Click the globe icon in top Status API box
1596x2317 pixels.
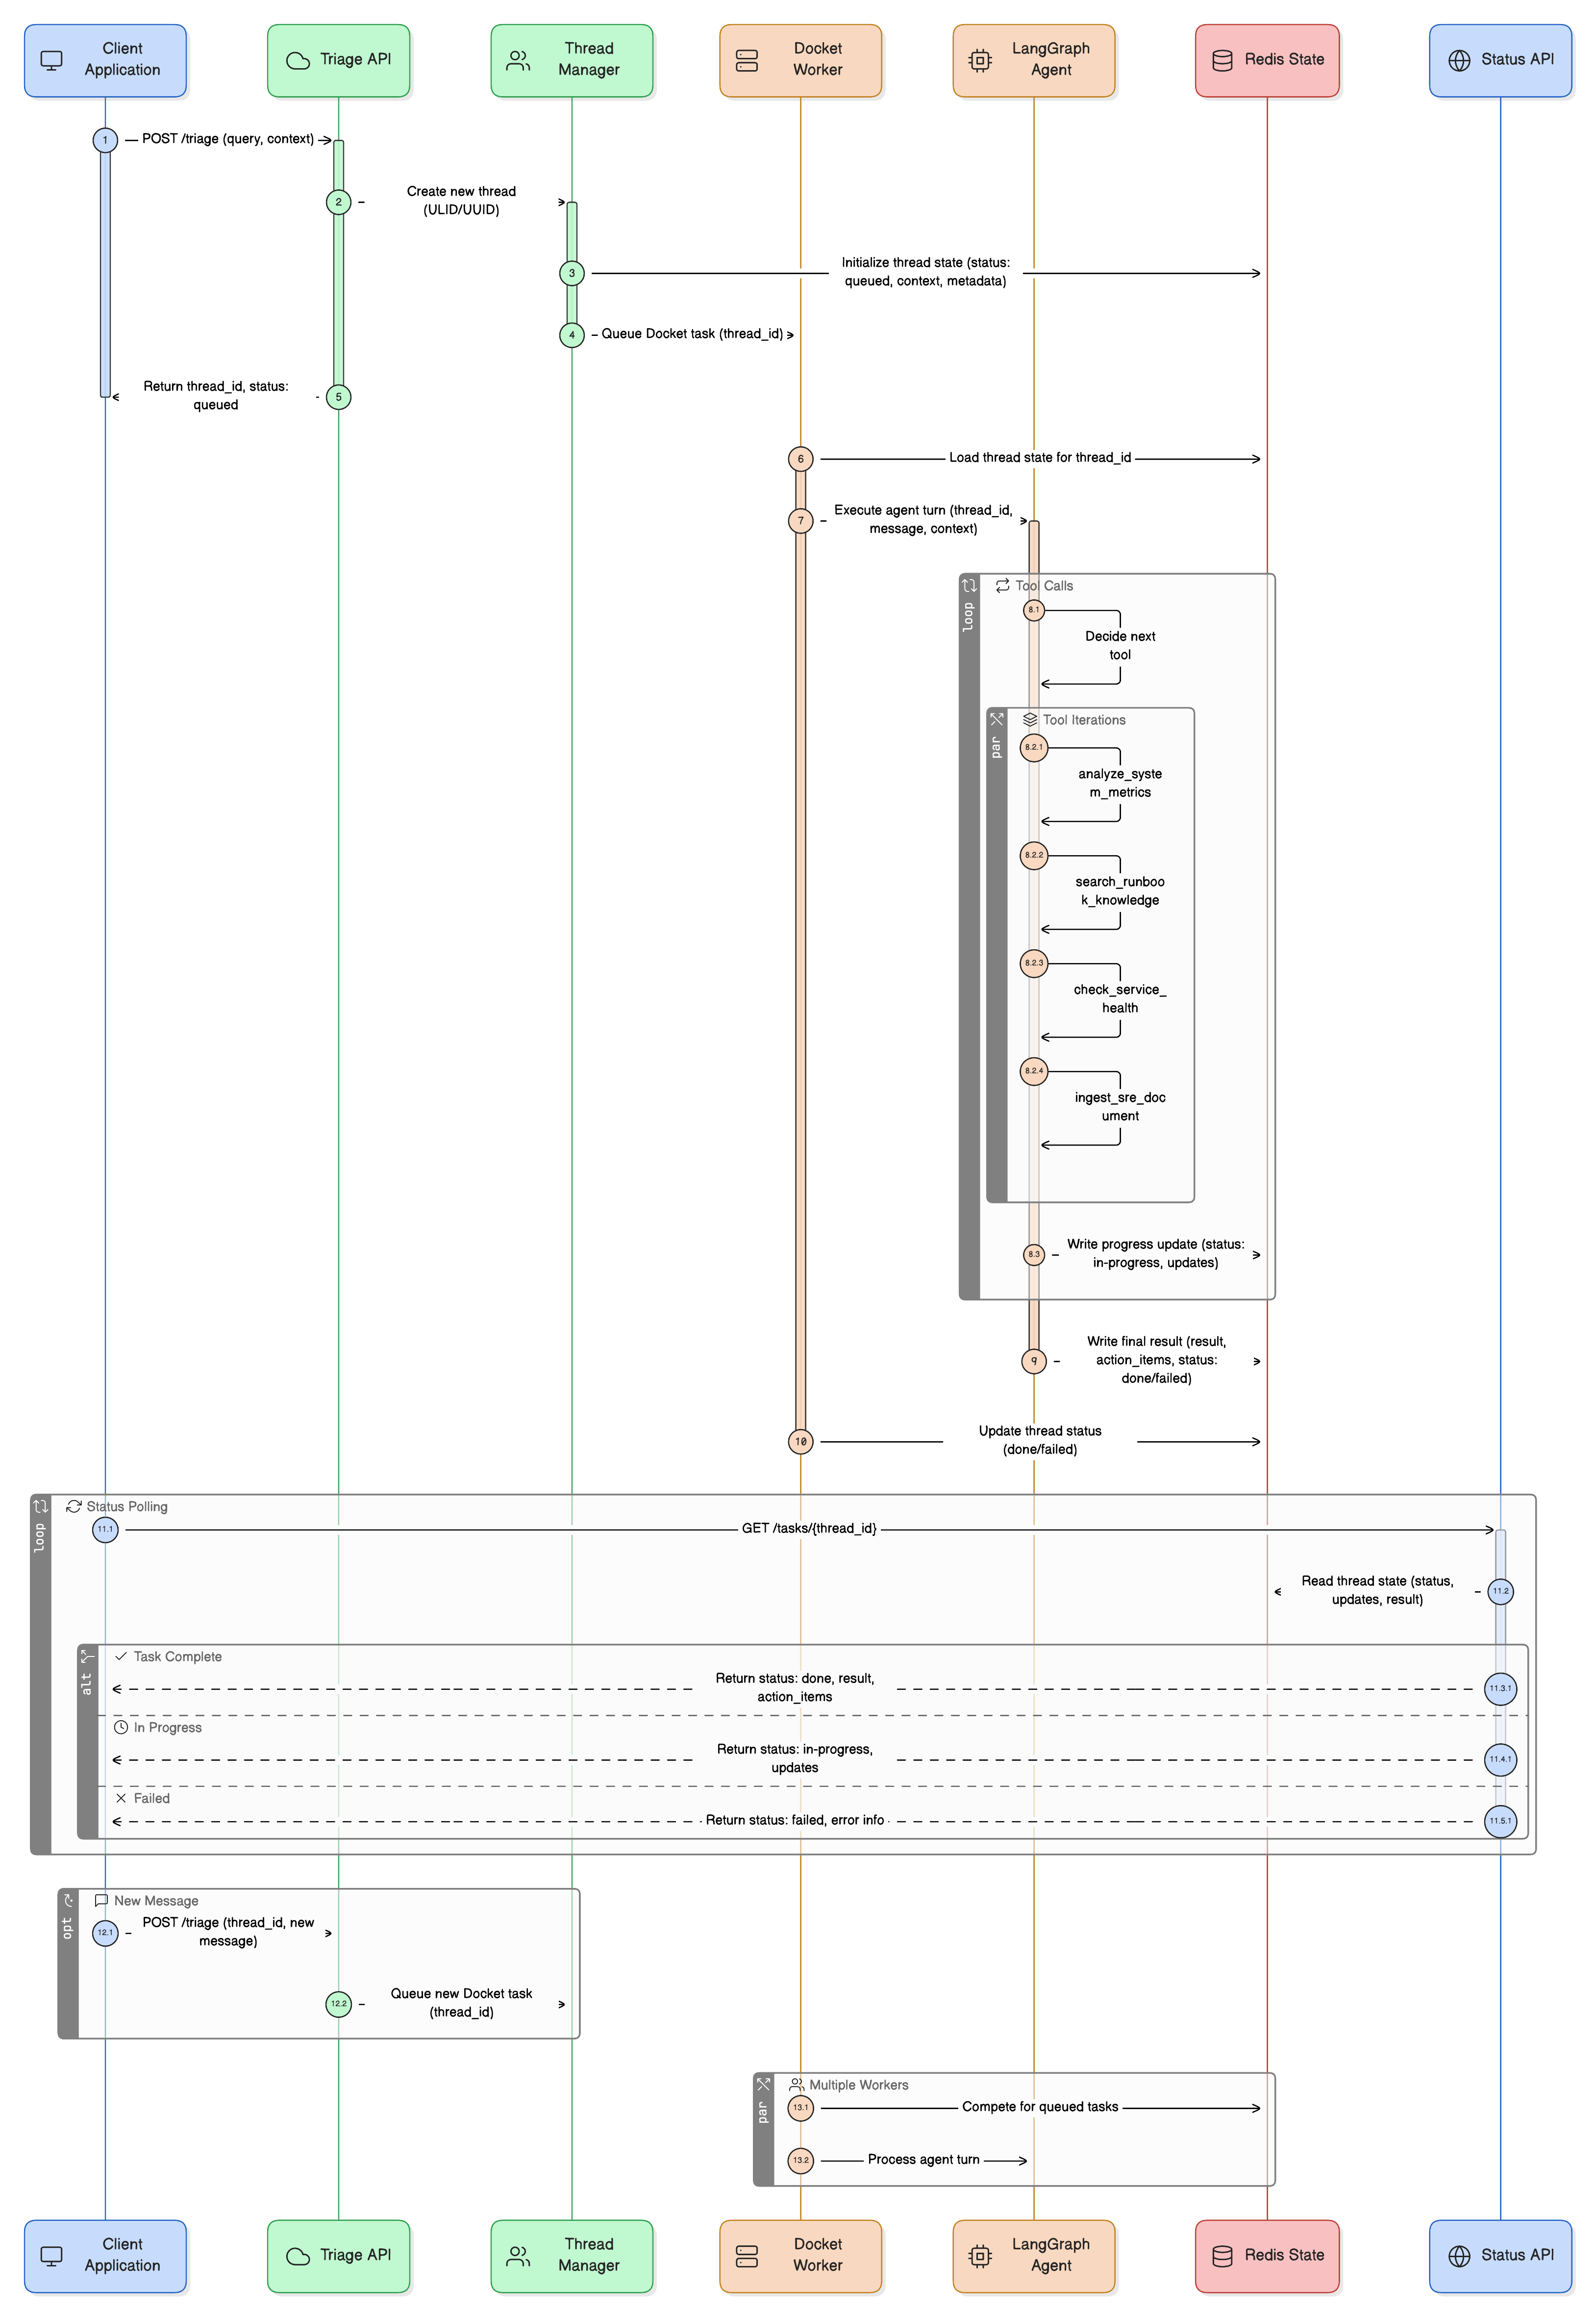[x=1459, y=60]
